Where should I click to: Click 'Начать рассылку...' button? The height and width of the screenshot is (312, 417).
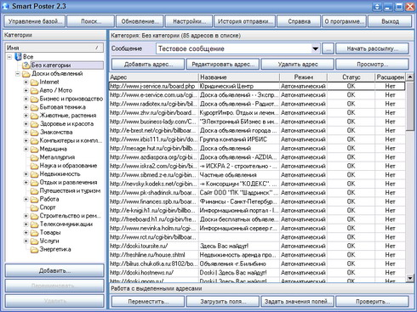click(x=372, y=48)
